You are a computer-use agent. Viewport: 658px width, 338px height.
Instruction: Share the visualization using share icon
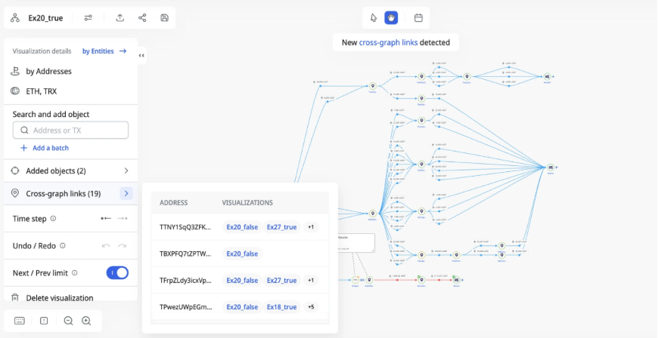[x=142, y=18]
